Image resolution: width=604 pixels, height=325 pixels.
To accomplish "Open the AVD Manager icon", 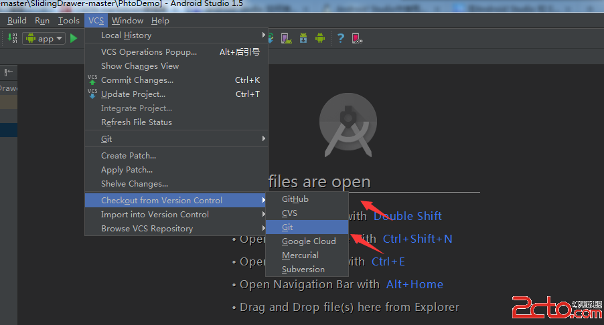I will point(286,38).
